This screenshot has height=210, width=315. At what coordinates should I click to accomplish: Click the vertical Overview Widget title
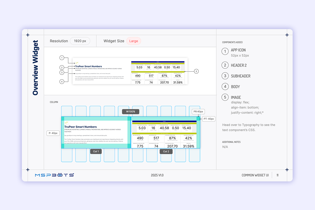[x=35, y=68]
